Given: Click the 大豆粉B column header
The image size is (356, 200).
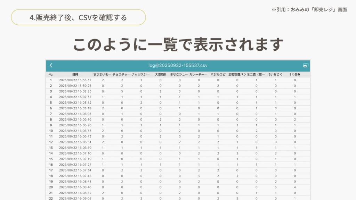Looking at the screenshot, I should pyautogui.click(x=160, y=74).
